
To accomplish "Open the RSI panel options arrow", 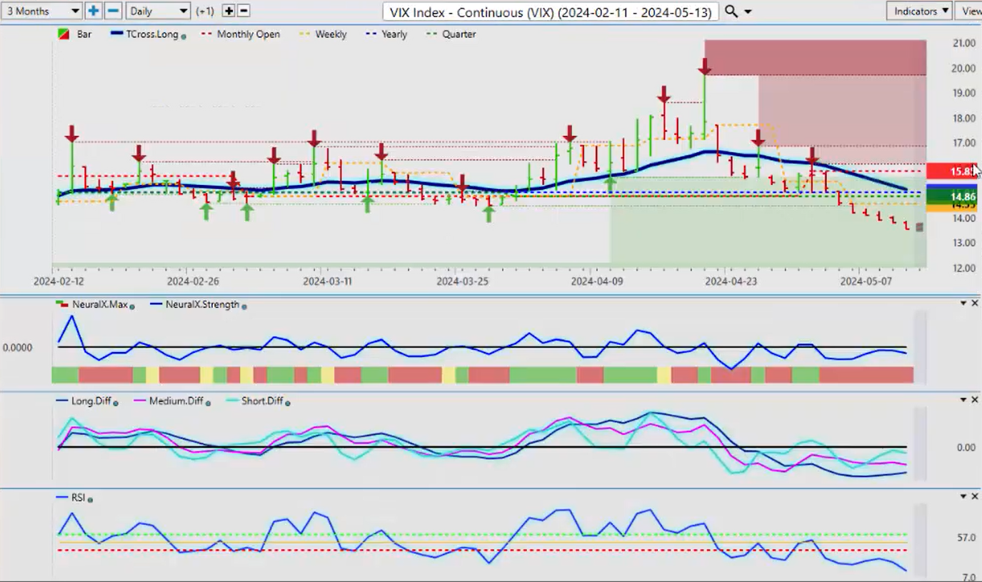I will click(963, 496).
